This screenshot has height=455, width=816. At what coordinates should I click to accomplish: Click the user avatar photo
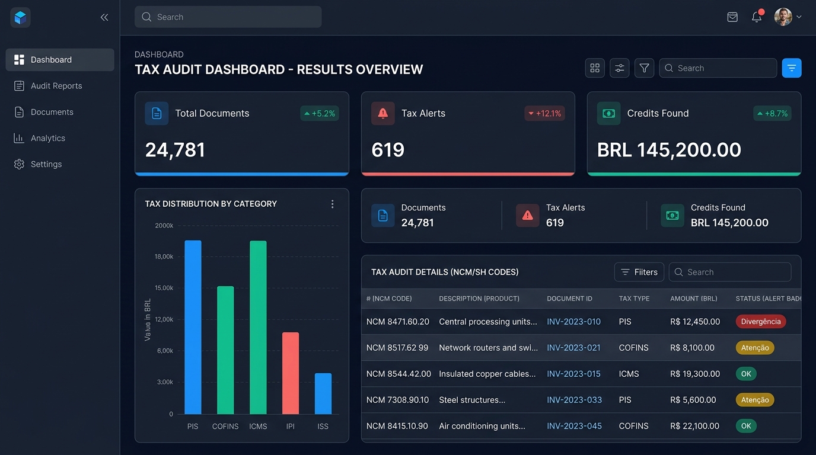click(783, 17)
